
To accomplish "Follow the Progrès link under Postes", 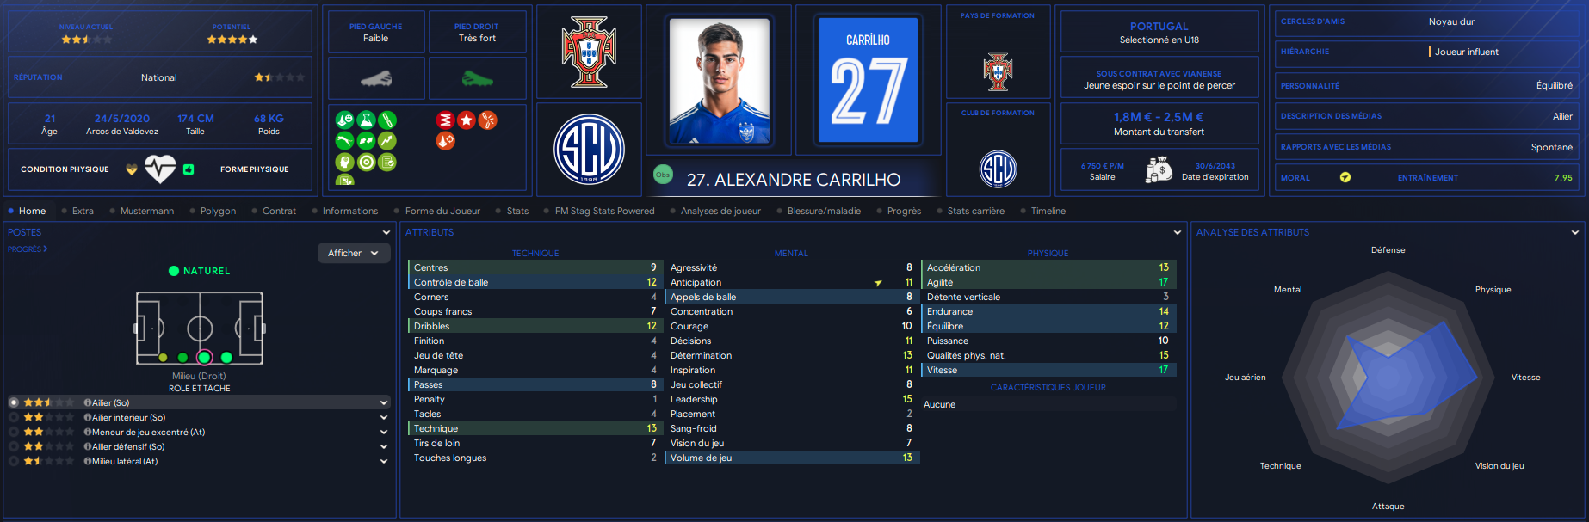I will click(28, 249).
